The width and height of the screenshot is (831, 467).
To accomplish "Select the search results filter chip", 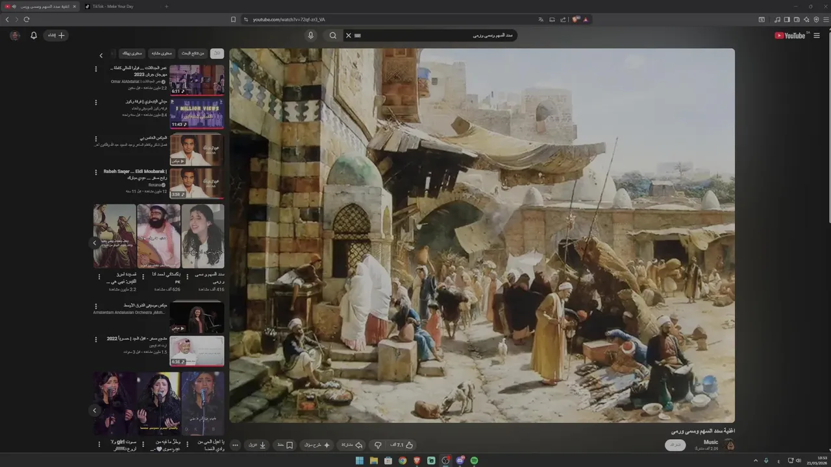I will (192, 53).
